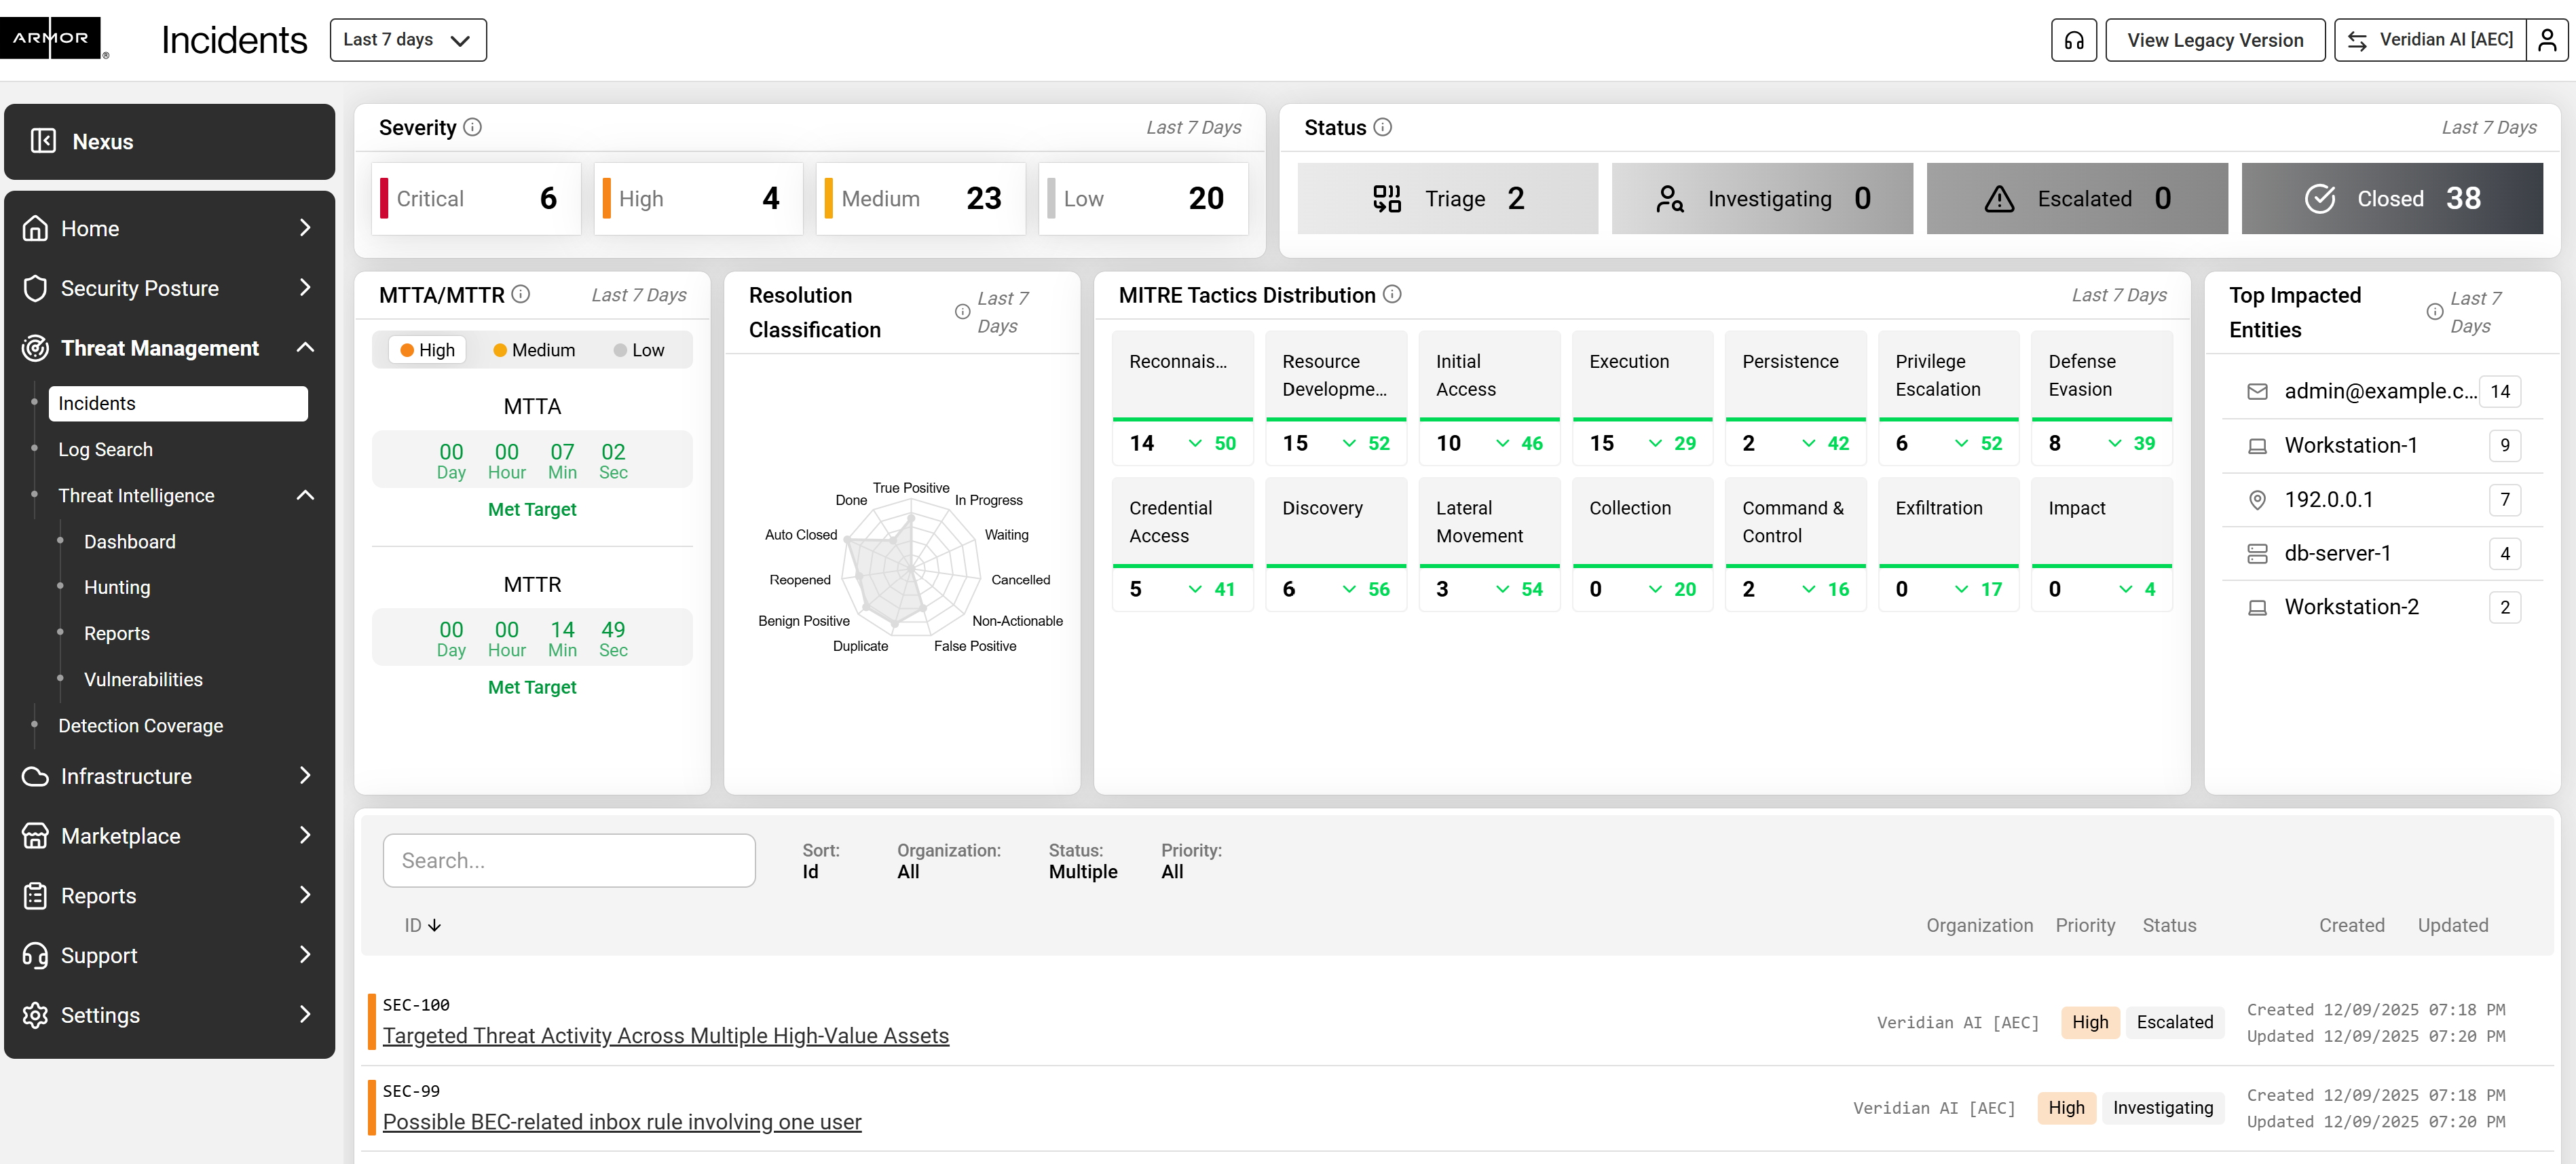Open Log Search in sidebar
Screen dimensions: 2576x1164
[105, 449]
